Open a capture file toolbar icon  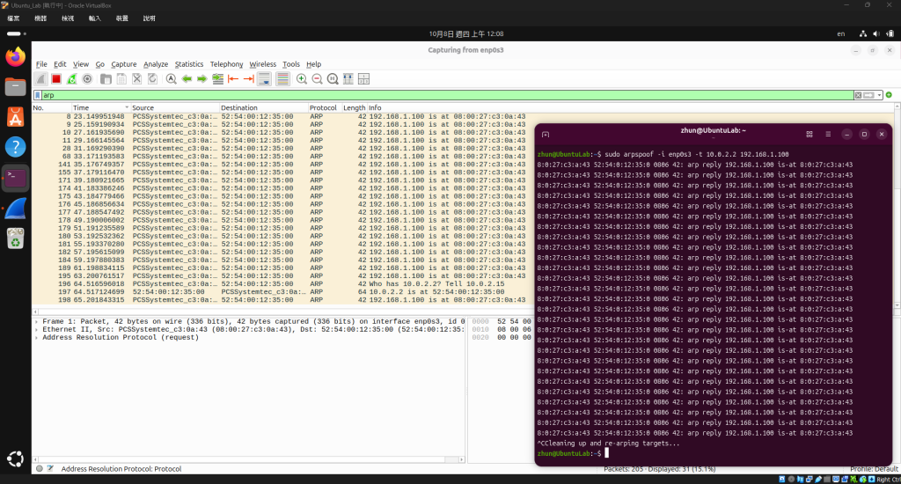click(106, 79)
